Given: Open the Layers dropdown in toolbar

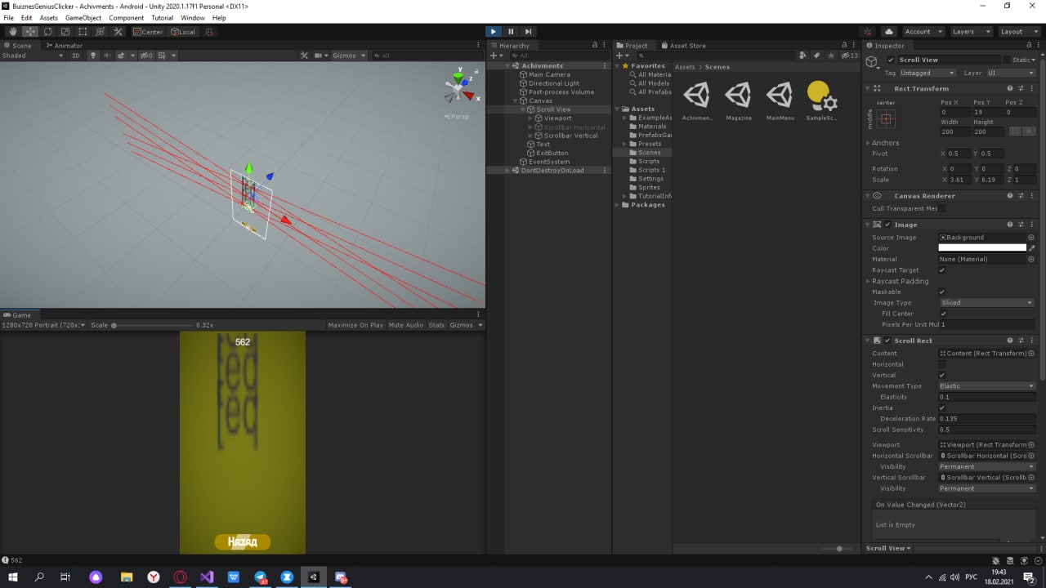Looking at the screenshot, I should click(x=971, y=32).
